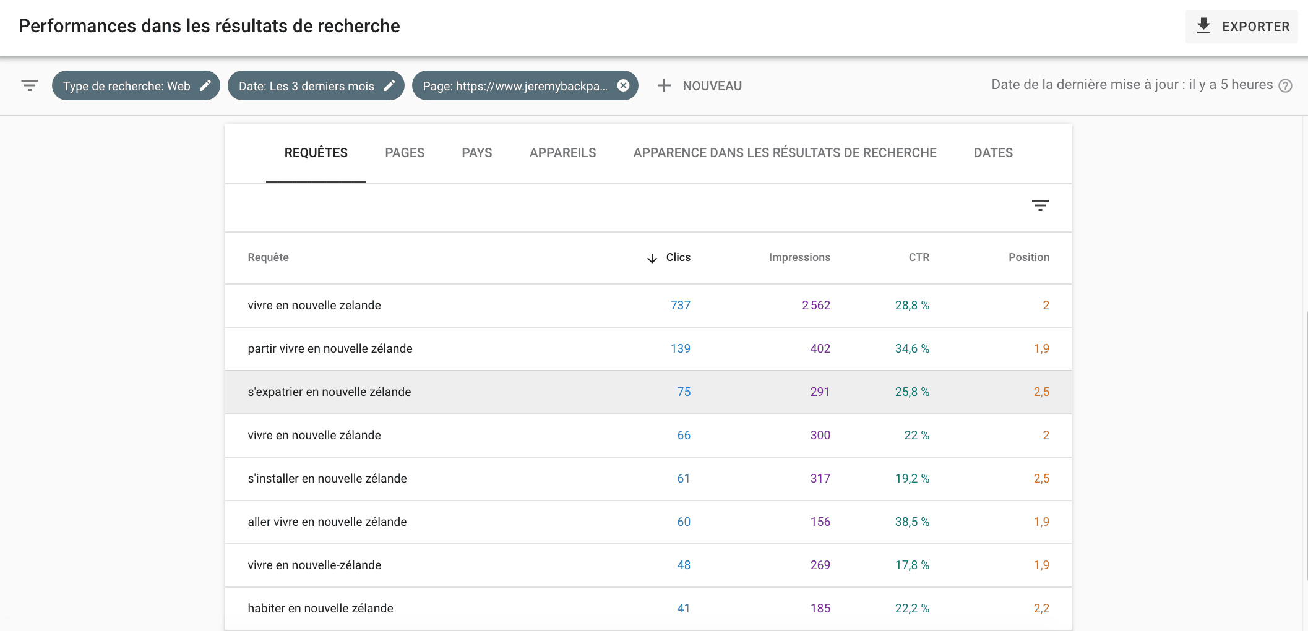The height and width of the screenshot is (631, 1308).
Task: Click the 291 impressions value
Action: pos(820,392)
